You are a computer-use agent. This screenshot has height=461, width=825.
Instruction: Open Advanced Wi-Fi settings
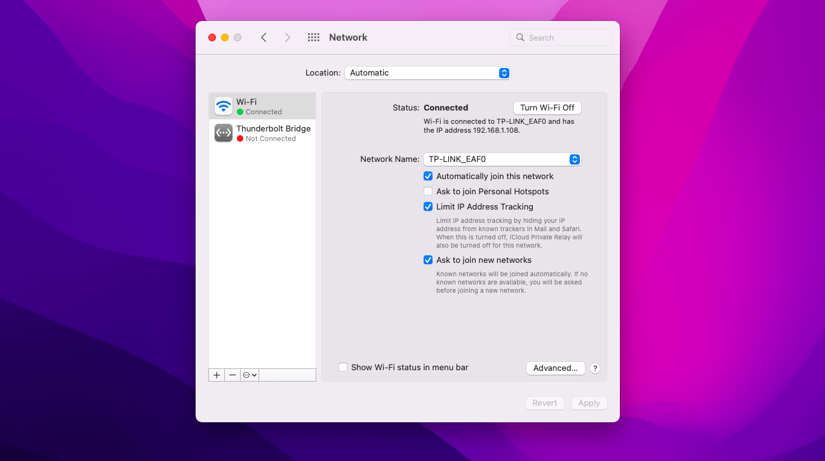click(x=555, y=368)
